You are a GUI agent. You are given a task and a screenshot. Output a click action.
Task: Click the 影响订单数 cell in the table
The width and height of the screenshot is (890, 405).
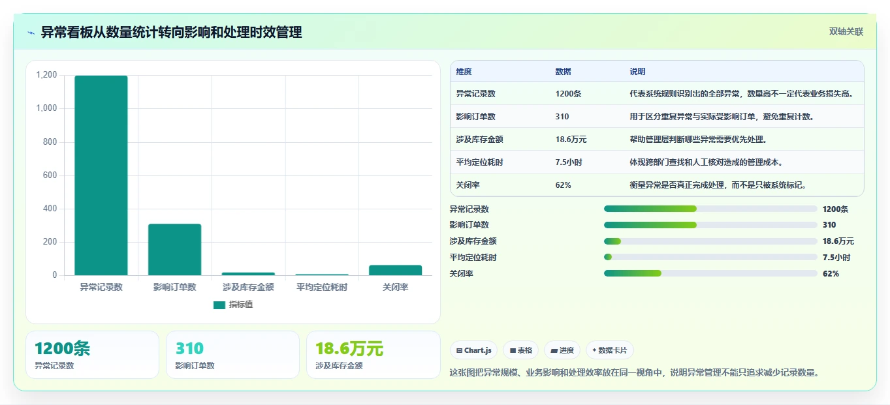tap(475, 117)
